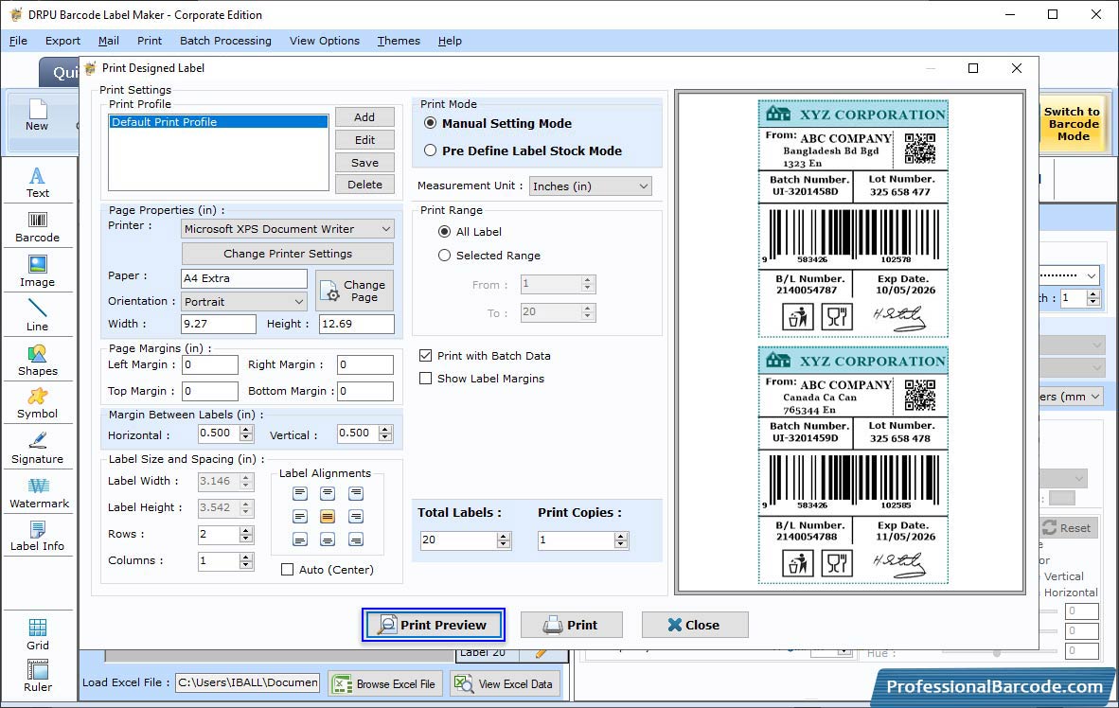Pick the Line drawing tool
Viewport: 1119px width, 708px height.
[38, 315]
